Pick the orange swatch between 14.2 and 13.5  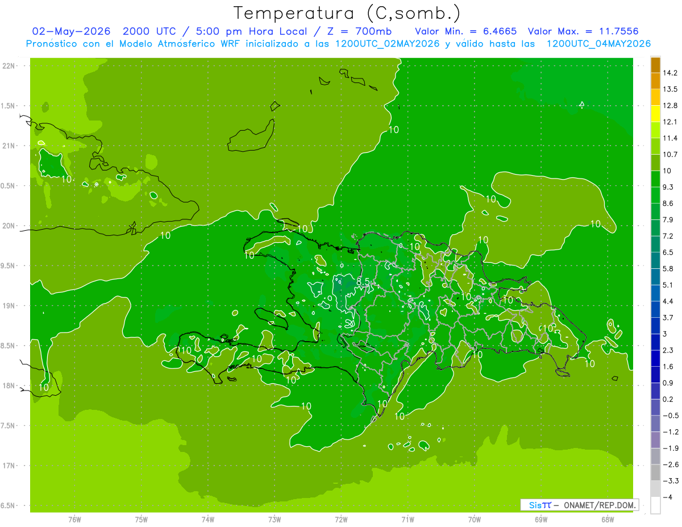(655, 81)
